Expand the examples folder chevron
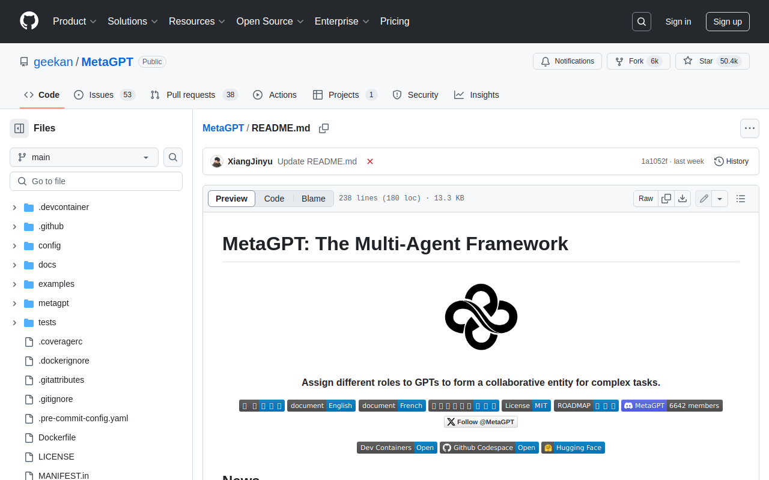This screenshot has width=769, height=480. point(14,284)
